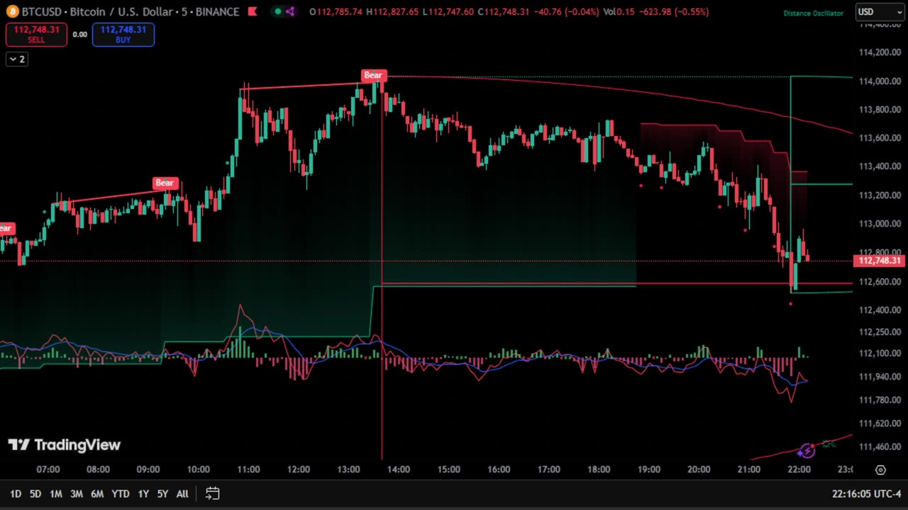The width and height of the screenshot is (908, 510).
Task: Click the 114,000.00 price axis label
Action: pos(880,81)
